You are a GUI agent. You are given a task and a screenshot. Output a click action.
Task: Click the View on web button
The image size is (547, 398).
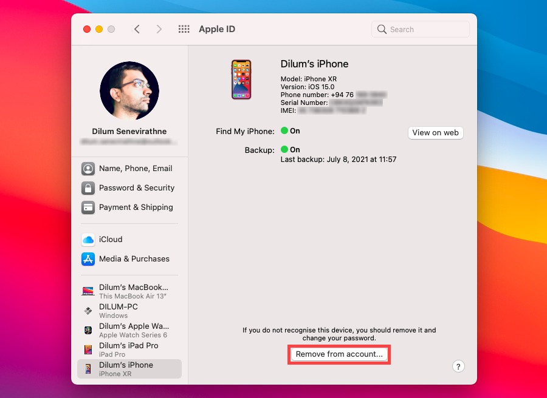(435, 132)
